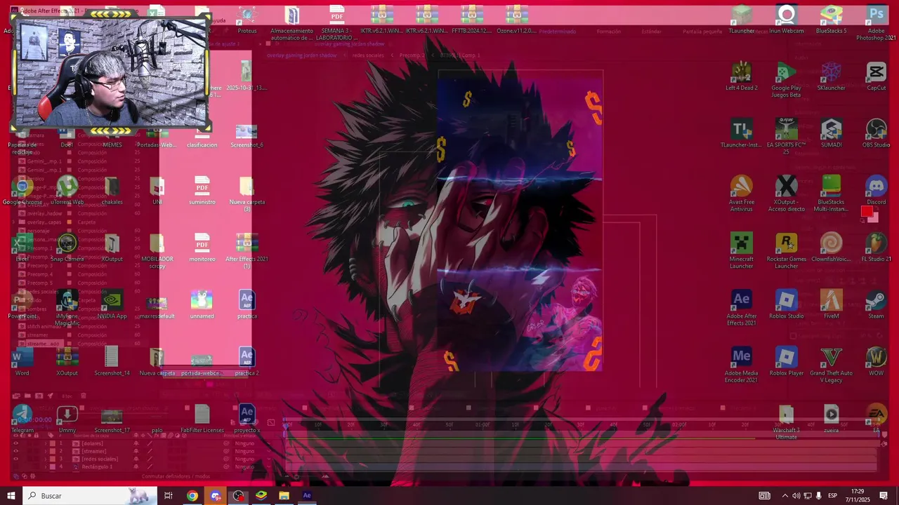The image size is (899, 505).
Task: Click the timeline timecode 0:00:00:00
Action: point(33,419)
